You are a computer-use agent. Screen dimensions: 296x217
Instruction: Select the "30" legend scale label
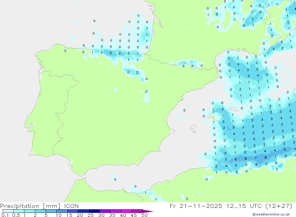[x=102, y=215]
